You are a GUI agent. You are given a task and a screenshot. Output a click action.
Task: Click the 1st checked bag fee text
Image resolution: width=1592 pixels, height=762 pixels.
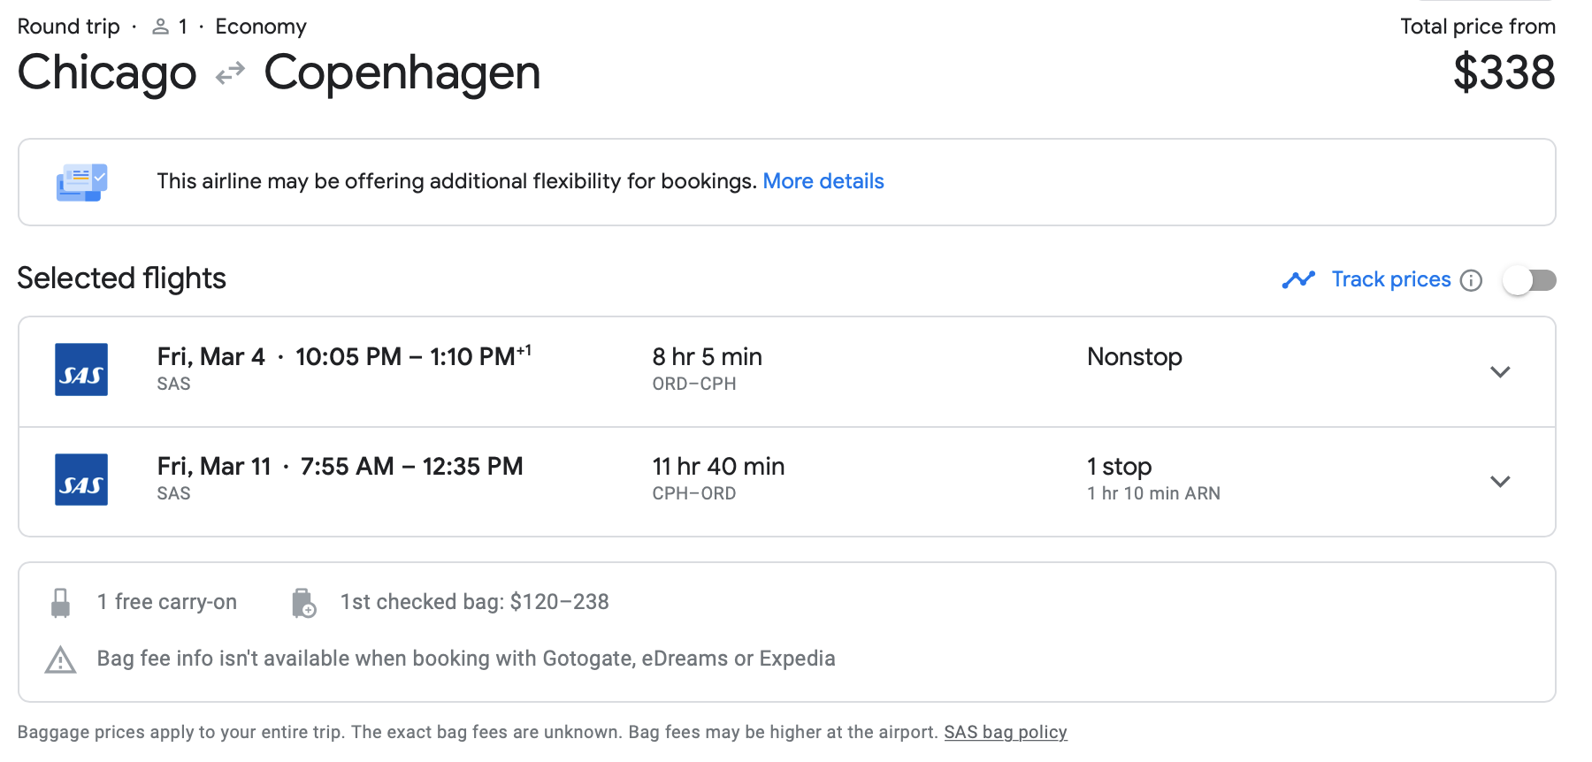coord(474,602)
